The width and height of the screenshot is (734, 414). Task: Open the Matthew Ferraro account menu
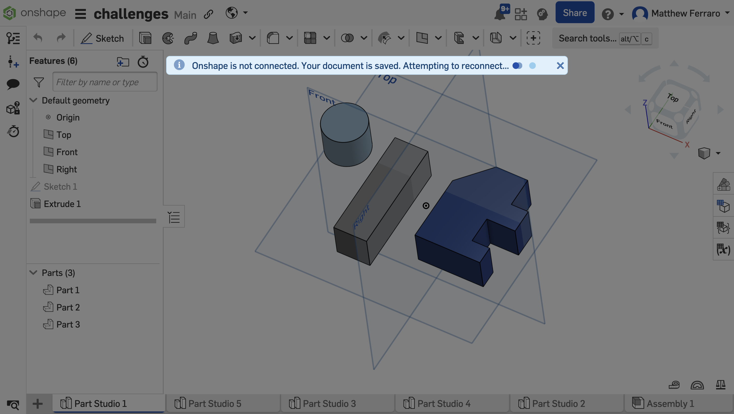tap(680, 13)
